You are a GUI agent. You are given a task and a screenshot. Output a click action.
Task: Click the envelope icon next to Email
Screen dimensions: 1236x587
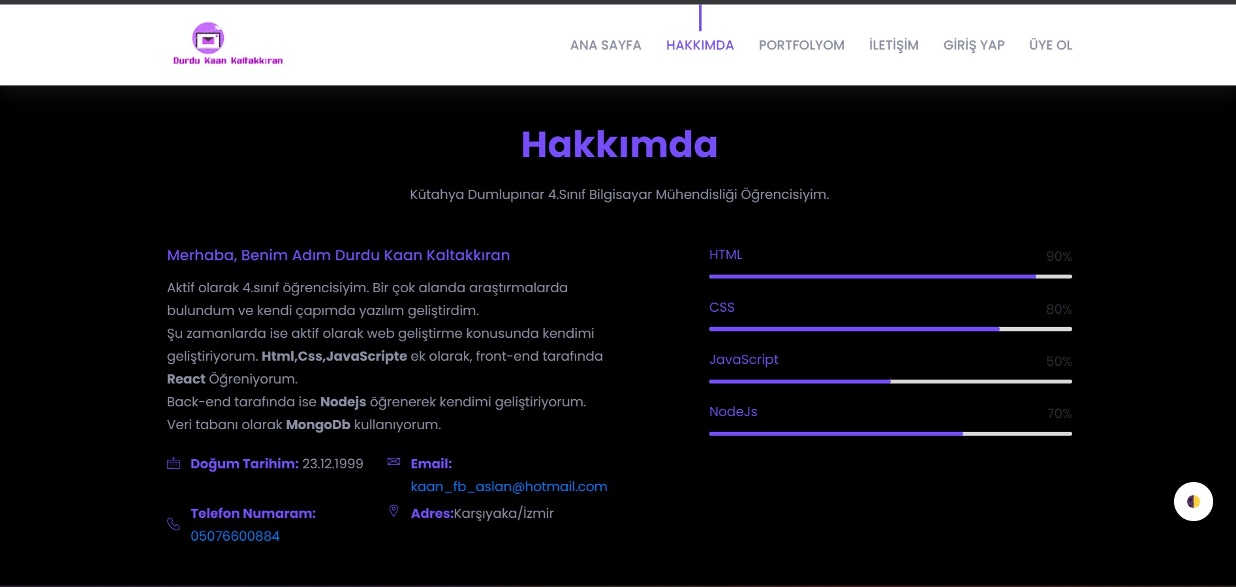click(x=394, y=461)
